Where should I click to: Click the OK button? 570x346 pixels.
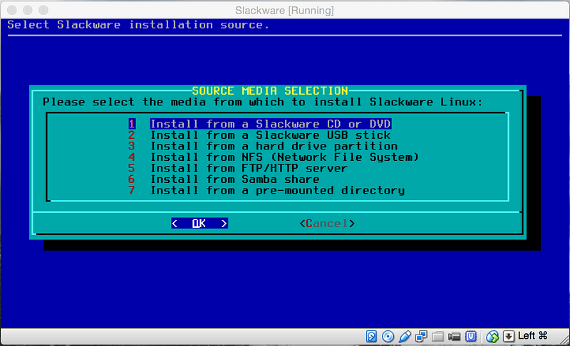point(199,224)
